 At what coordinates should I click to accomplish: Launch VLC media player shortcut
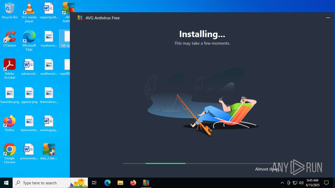point(29,13)
